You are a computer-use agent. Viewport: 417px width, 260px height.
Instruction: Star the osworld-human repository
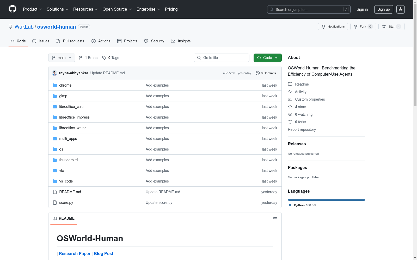coord(391,27)
